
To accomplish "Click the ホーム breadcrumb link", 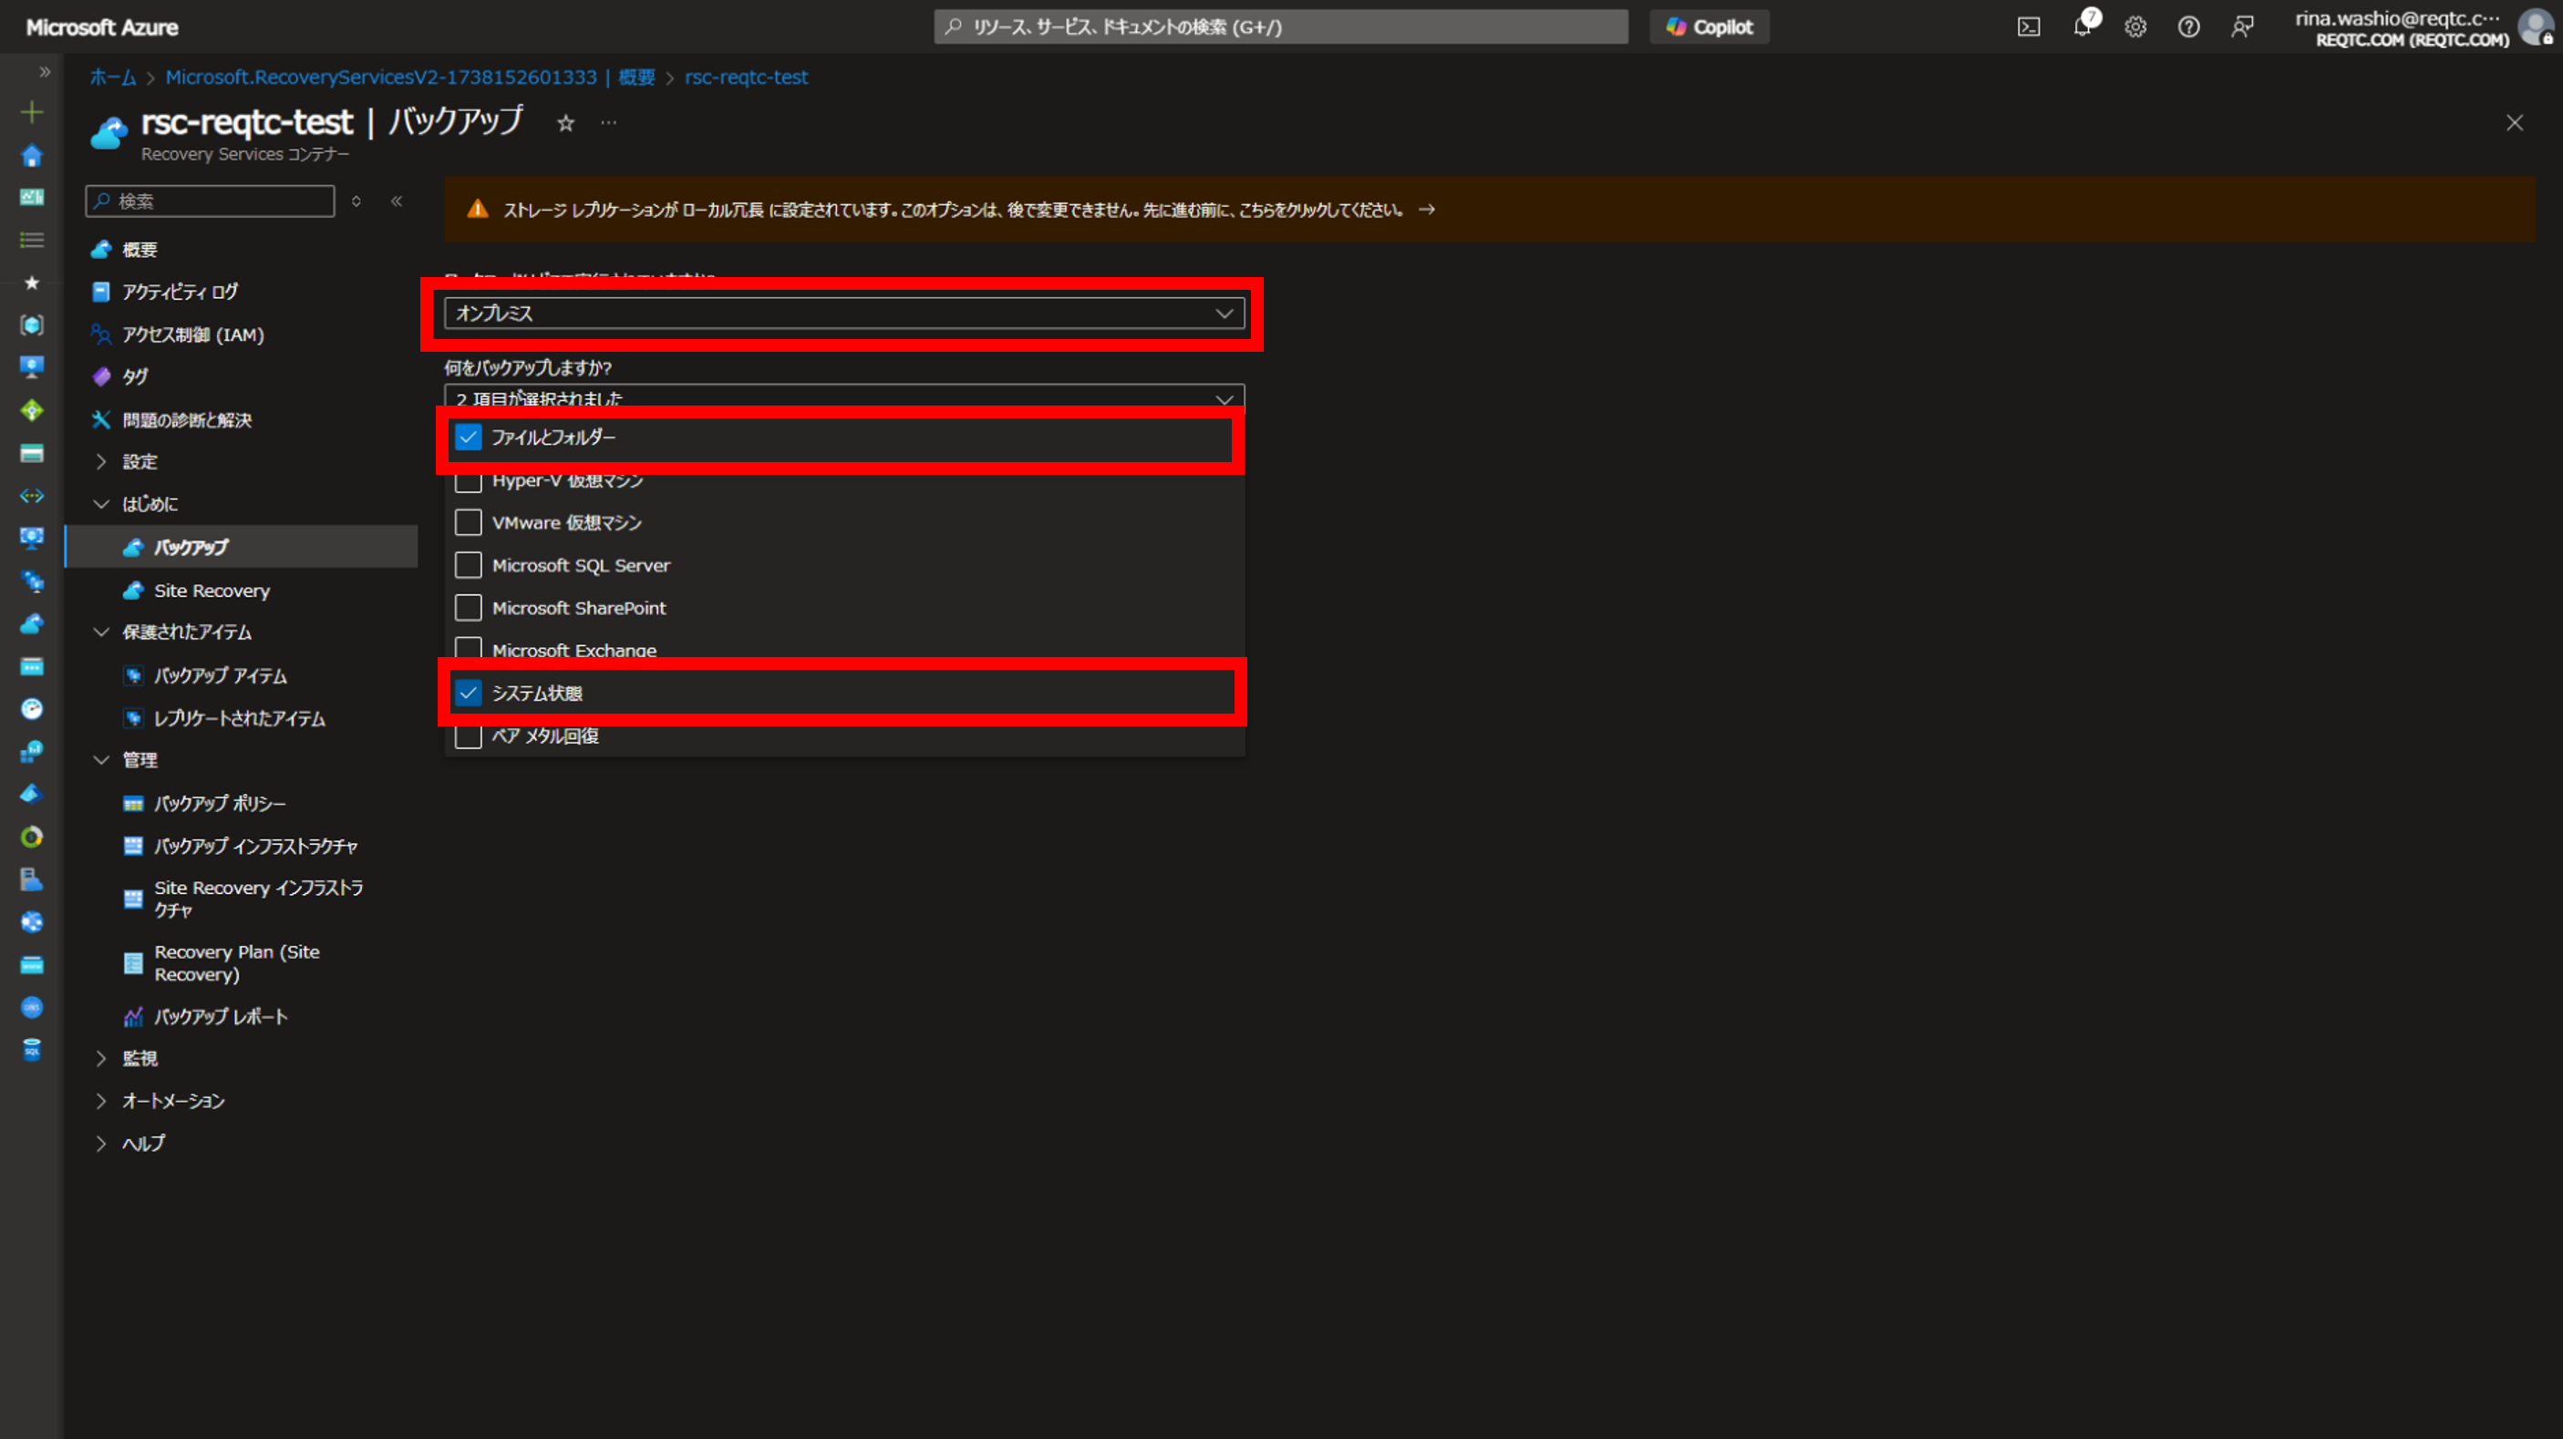I will (x=112, y=77).
